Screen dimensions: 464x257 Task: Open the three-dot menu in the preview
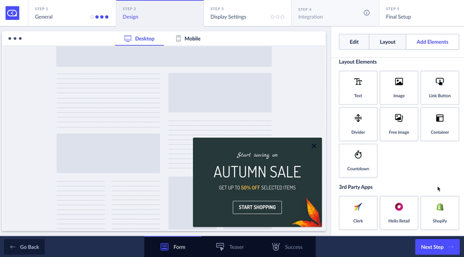click(x=15, y=38)
